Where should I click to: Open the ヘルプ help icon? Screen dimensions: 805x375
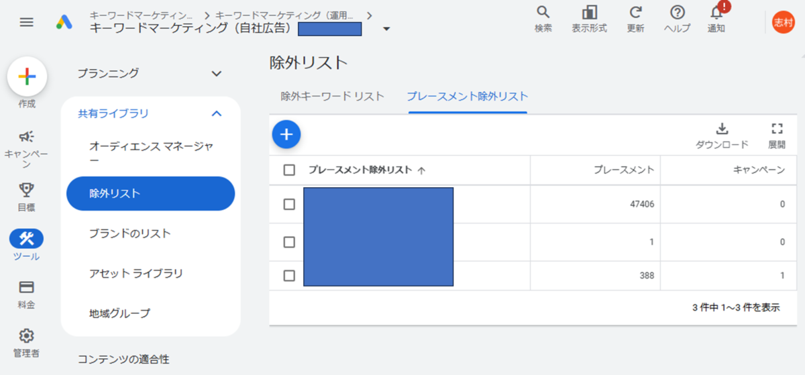tap(678, 13)
